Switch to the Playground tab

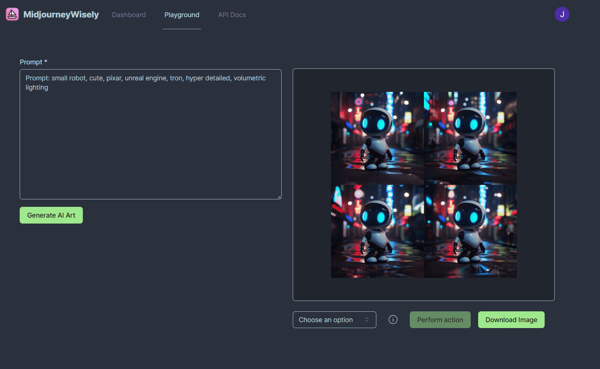182,15
